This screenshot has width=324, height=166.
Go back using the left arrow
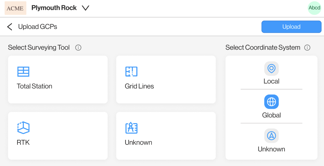tap(10, 27)
